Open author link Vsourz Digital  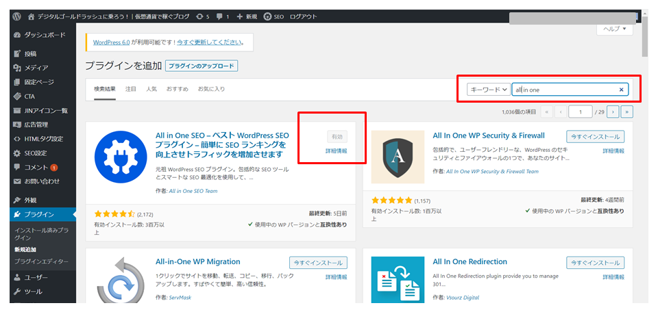[x=463, y=298]
